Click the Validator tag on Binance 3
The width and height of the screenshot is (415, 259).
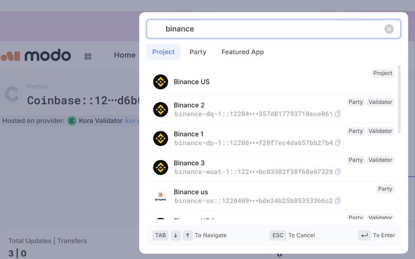coord(380,160)
